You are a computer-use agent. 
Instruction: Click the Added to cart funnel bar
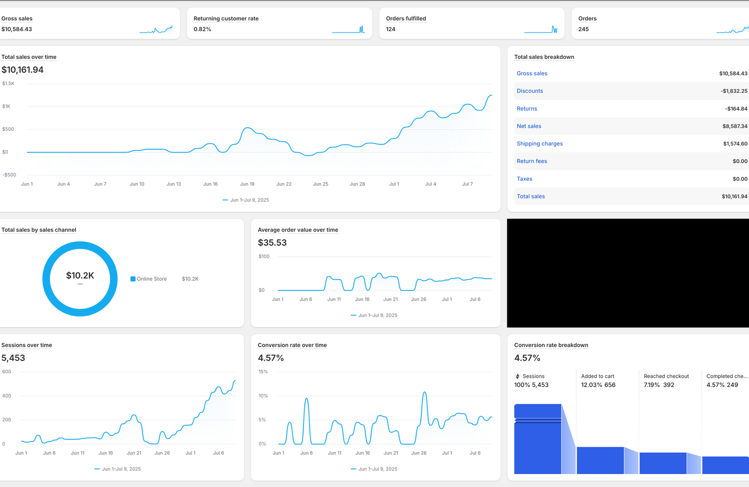click(600, 460)
